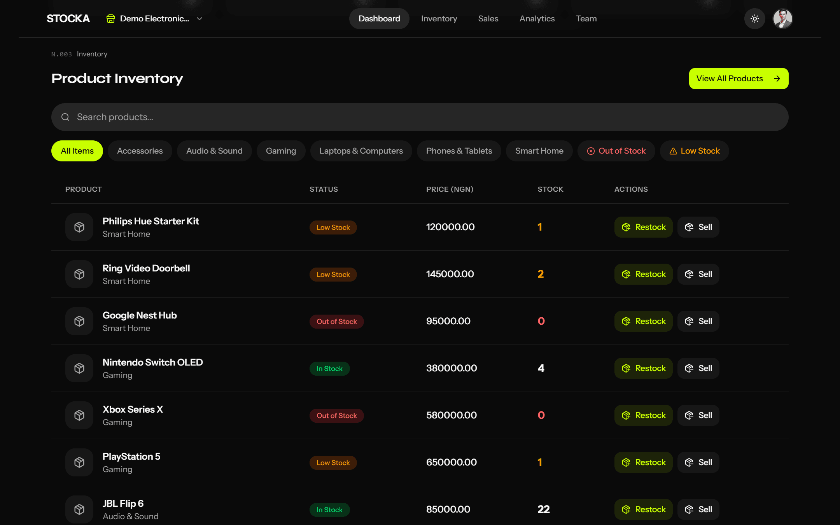Click the PlayStation 5 box icon
This screenshot has width=840, height=525.
[x=79, y=462]
